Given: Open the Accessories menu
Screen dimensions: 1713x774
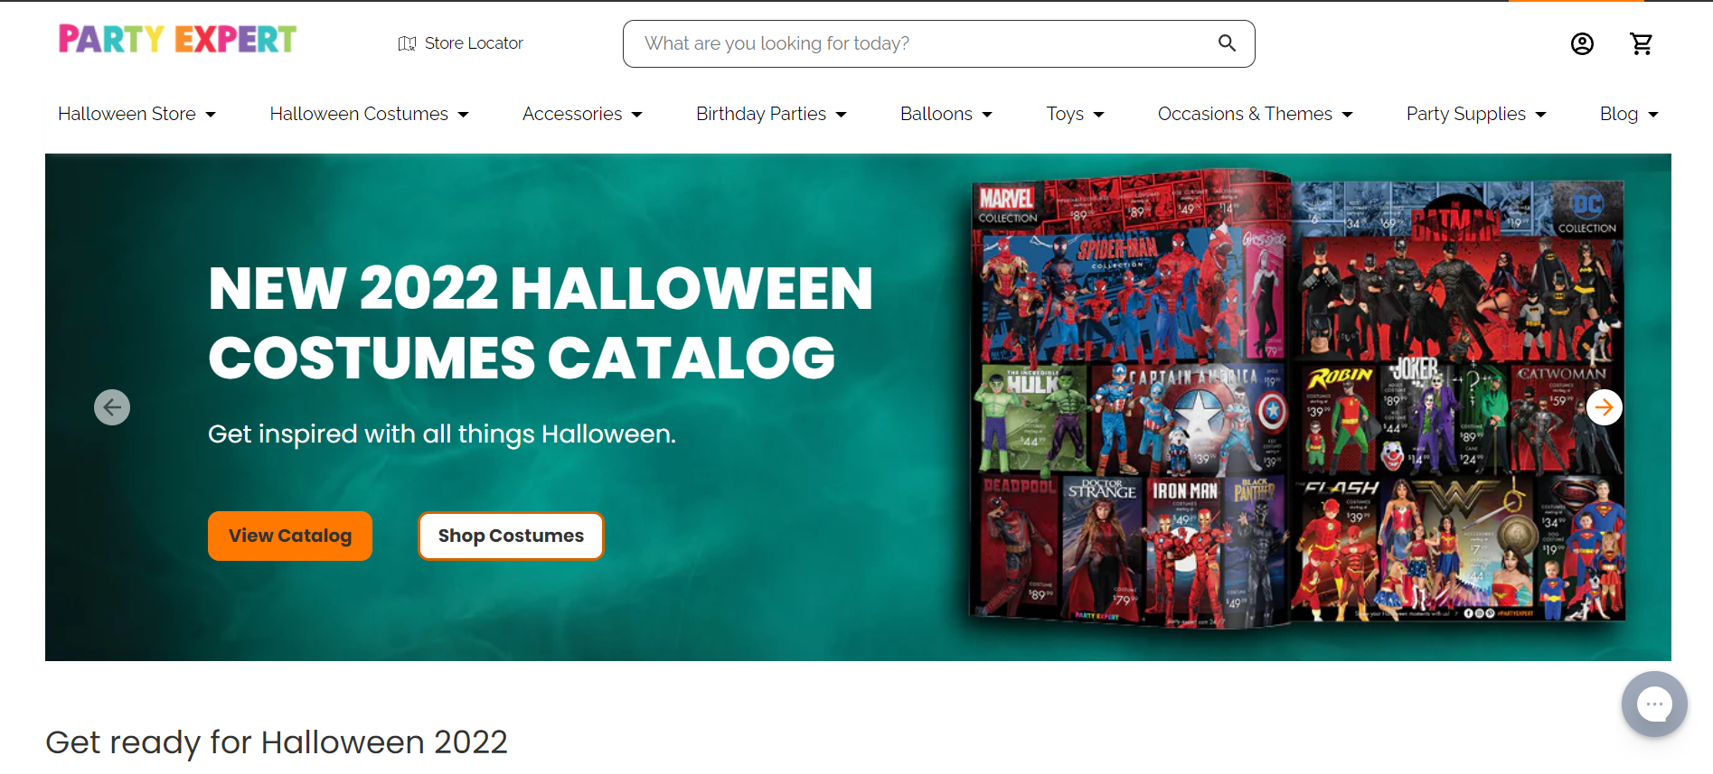Looking at the screenshot, I should [x=582, y=114].
